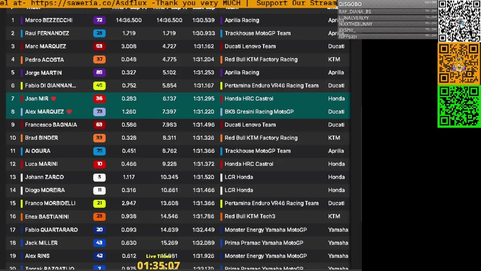
Task: Click Ai Ogura's blue number 79 badge
Action: pyautogui.click(x=99, y=151)
